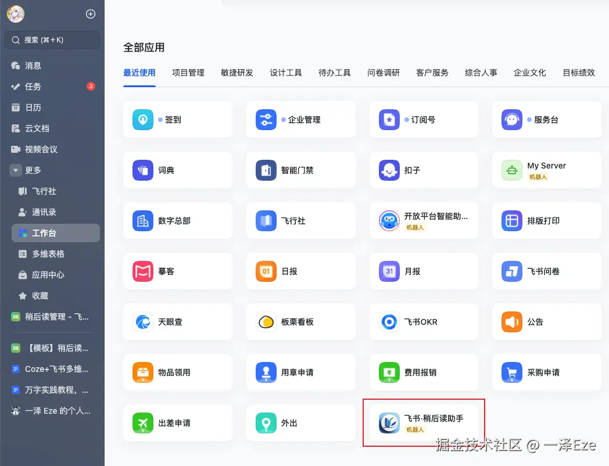Open the 飞行社 app card icon
The image size is (609, 466).
point(266,221)
